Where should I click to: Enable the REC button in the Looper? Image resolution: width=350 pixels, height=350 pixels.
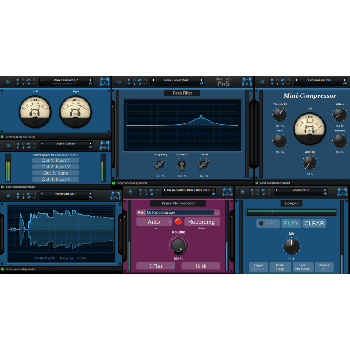(268, 223)
